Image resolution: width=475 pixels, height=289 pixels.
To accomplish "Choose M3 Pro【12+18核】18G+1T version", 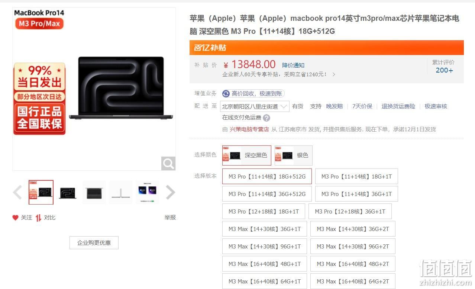I will coord(264,211).
